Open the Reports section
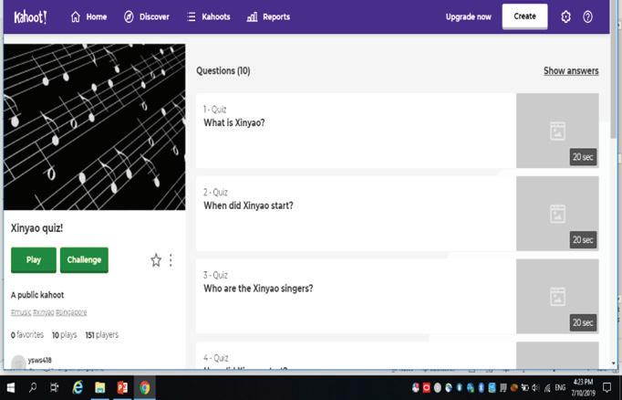 [268, 16]
